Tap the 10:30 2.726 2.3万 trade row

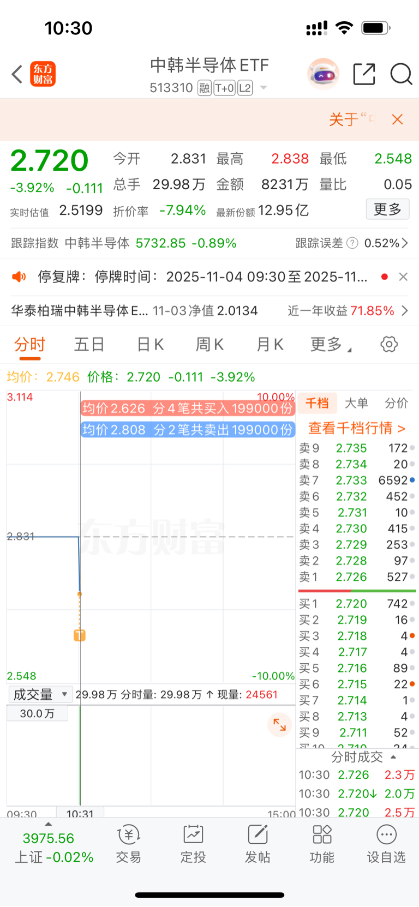357,775
